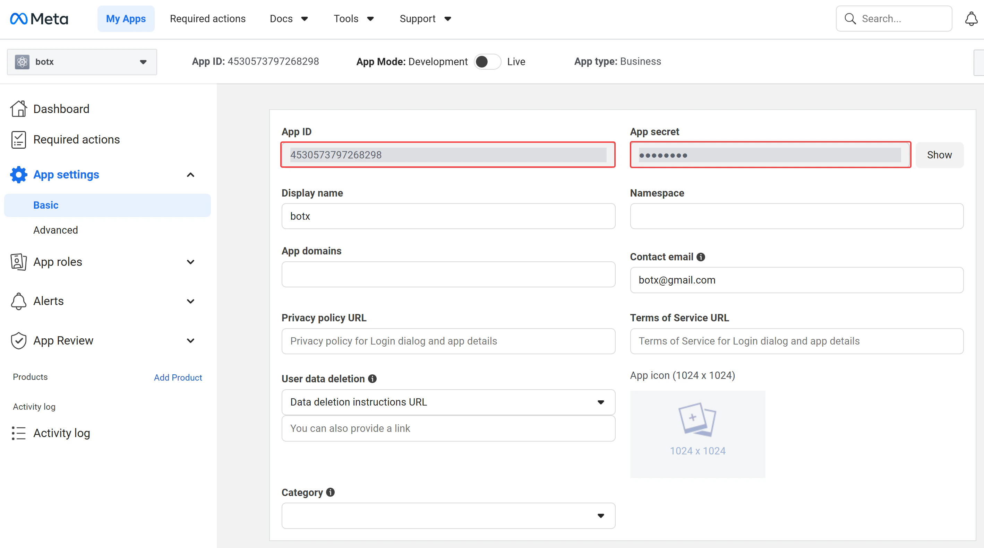Viewport: 984px width, 548px height.
Task: Click the App Review shield icon
Action: pyautogui.click(x=18, y=340)
